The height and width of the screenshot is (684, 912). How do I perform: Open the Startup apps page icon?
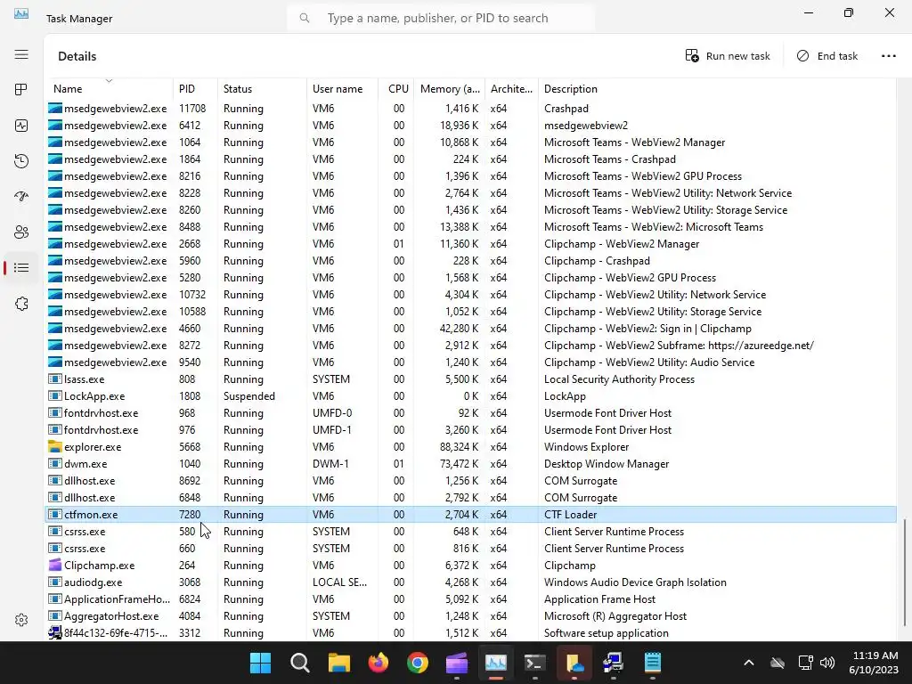pos(21,197)
